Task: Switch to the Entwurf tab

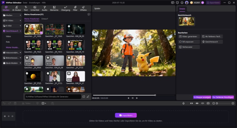Action: point(45,19)
